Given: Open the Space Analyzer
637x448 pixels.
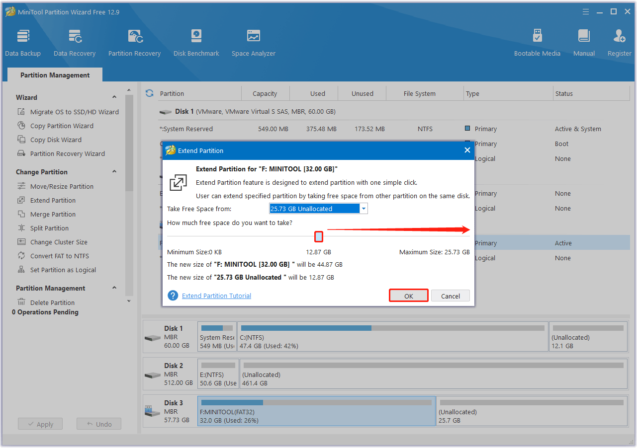Looking at the screenshot, I should coord(254,42).
